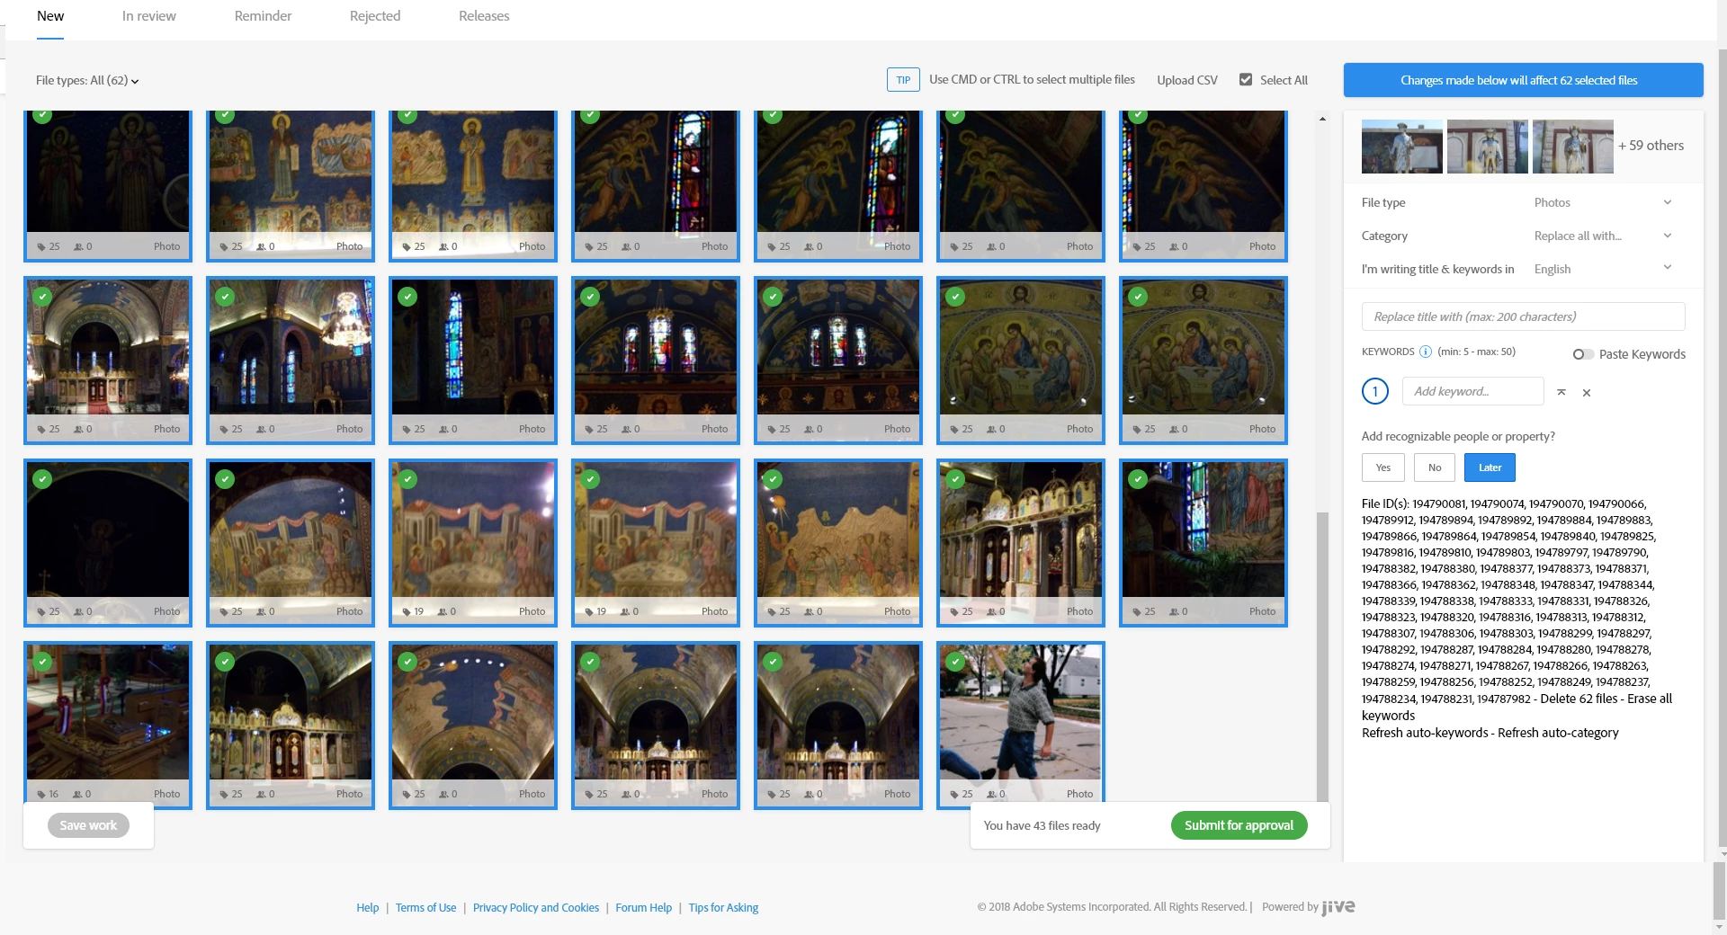The height and width of the screenshot is (935, 1727).
Task: Open the Help footer link
Action: tap(367, 908)
